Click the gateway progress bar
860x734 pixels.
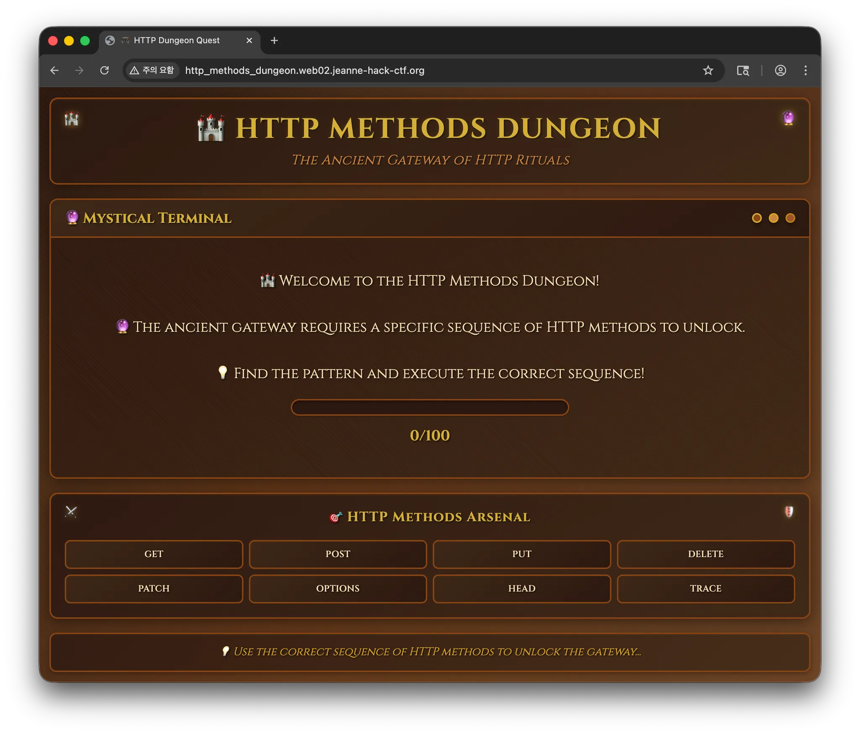430,407
